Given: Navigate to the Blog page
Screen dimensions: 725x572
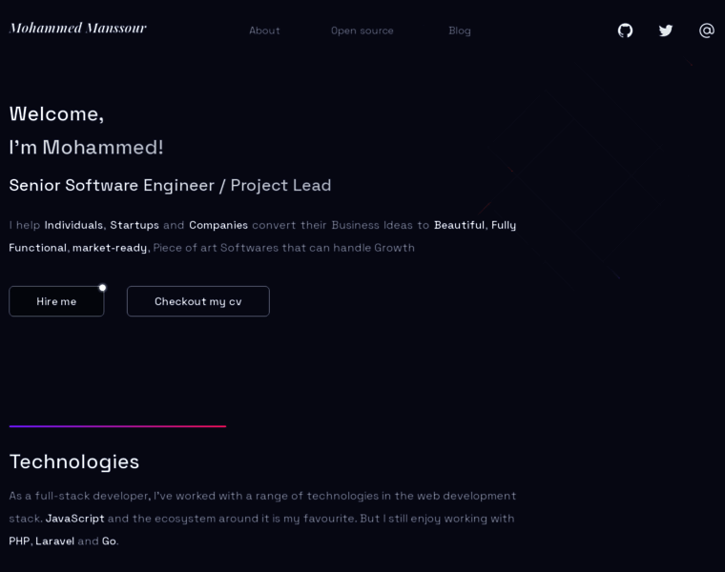Looking at the screenshot, I should coord(460,31).
